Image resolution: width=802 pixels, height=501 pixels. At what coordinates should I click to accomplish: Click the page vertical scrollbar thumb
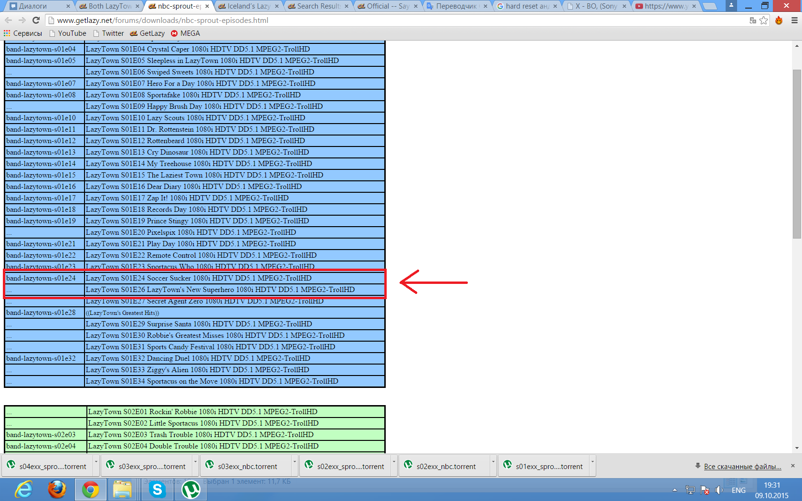click(x=796, y=153)
